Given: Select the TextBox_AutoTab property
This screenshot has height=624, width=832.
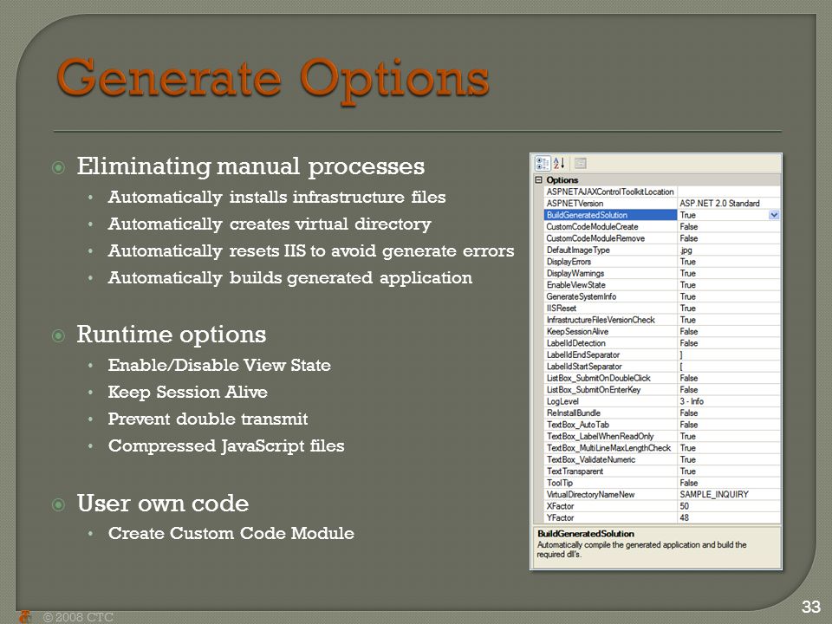Looking at the screenshot, I should 610,425.
